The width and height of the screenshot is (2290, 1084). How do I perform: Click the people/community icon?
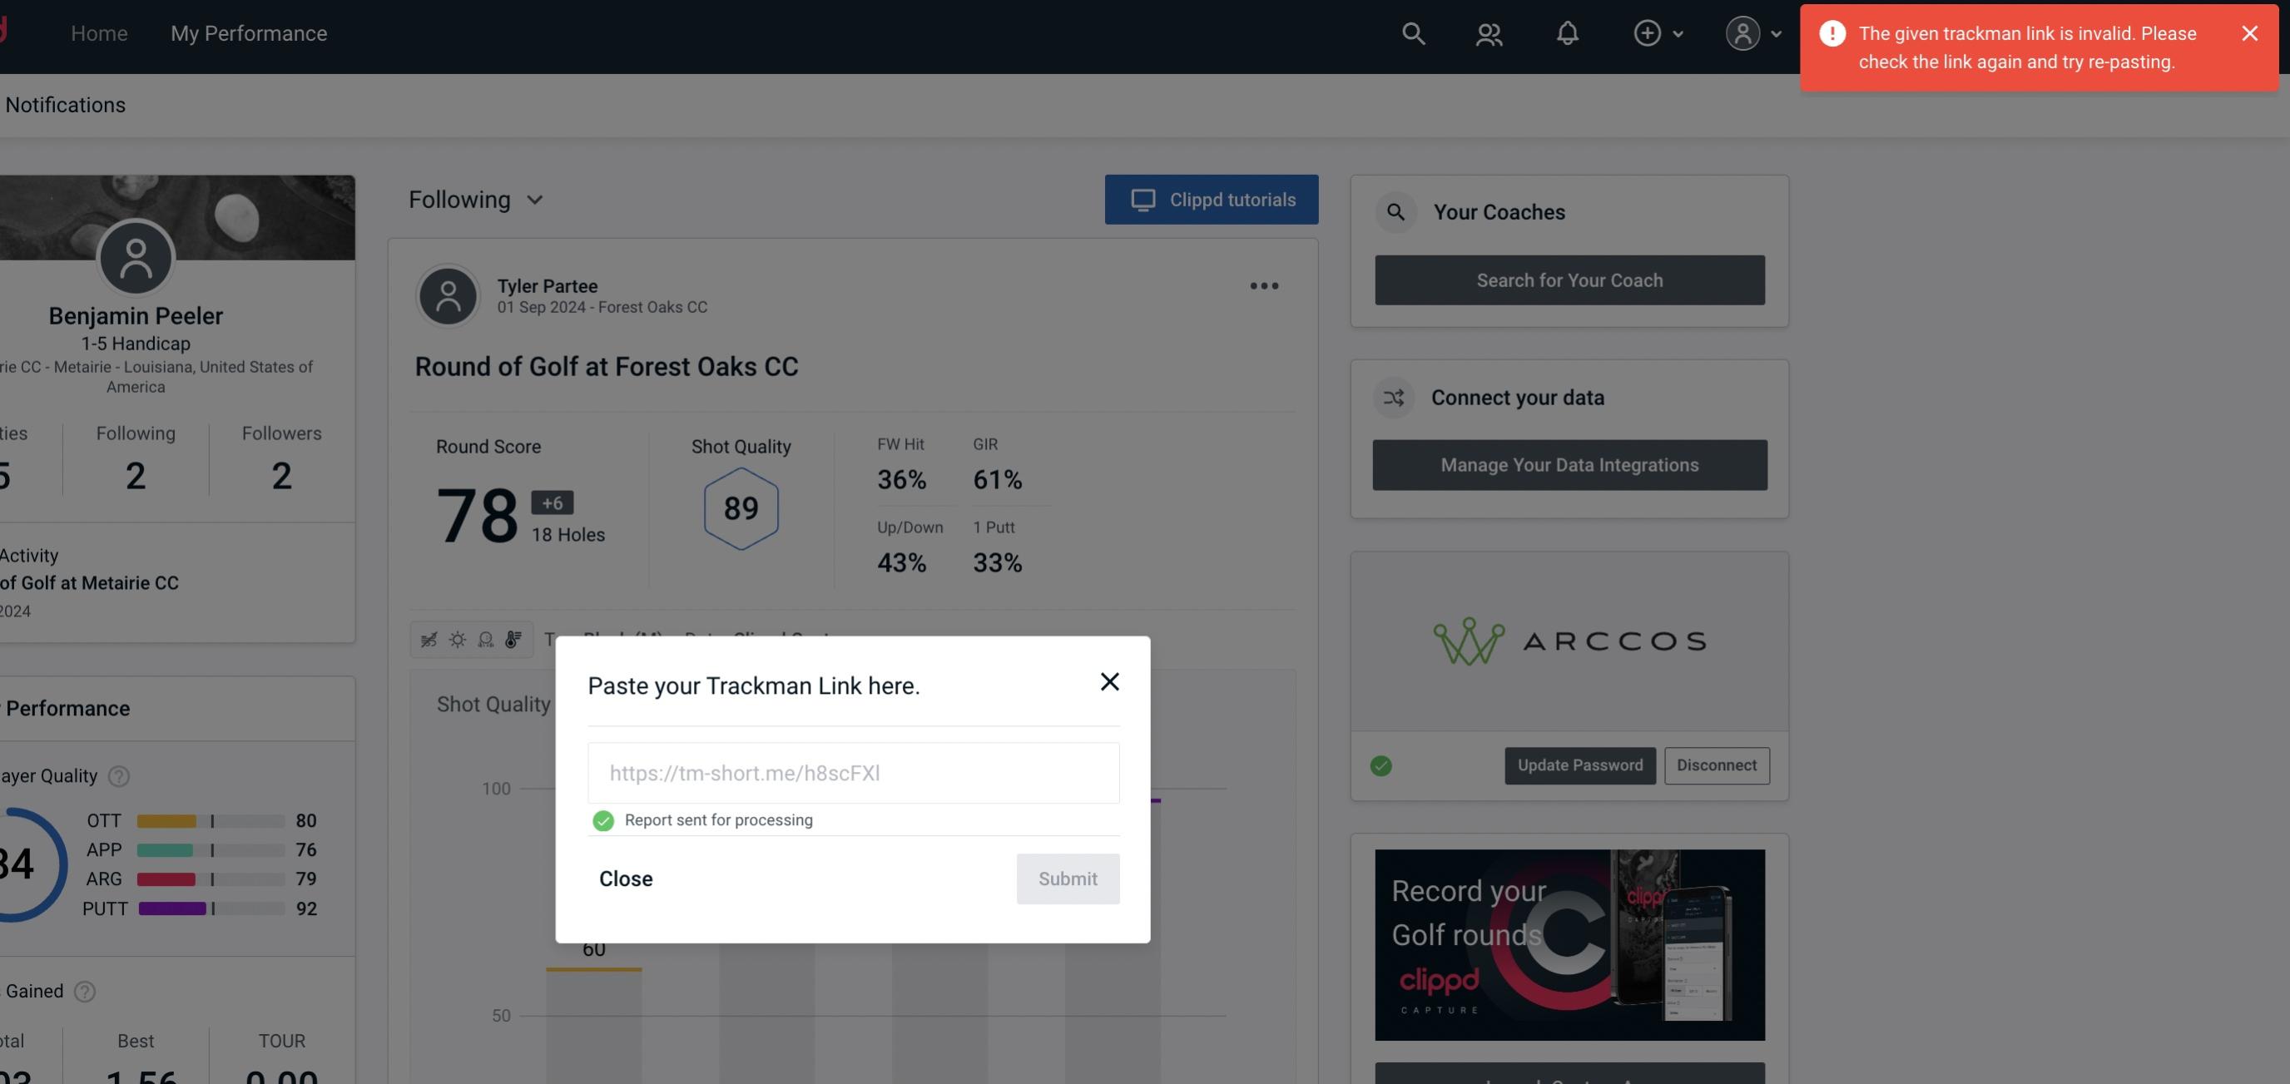pyautogui.click(x=1488, y=32)
